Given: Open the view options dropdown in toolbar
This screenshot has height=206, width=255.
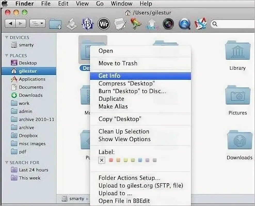Looking at the screenshot, I should pyautogui.click(x=37, y=23).
